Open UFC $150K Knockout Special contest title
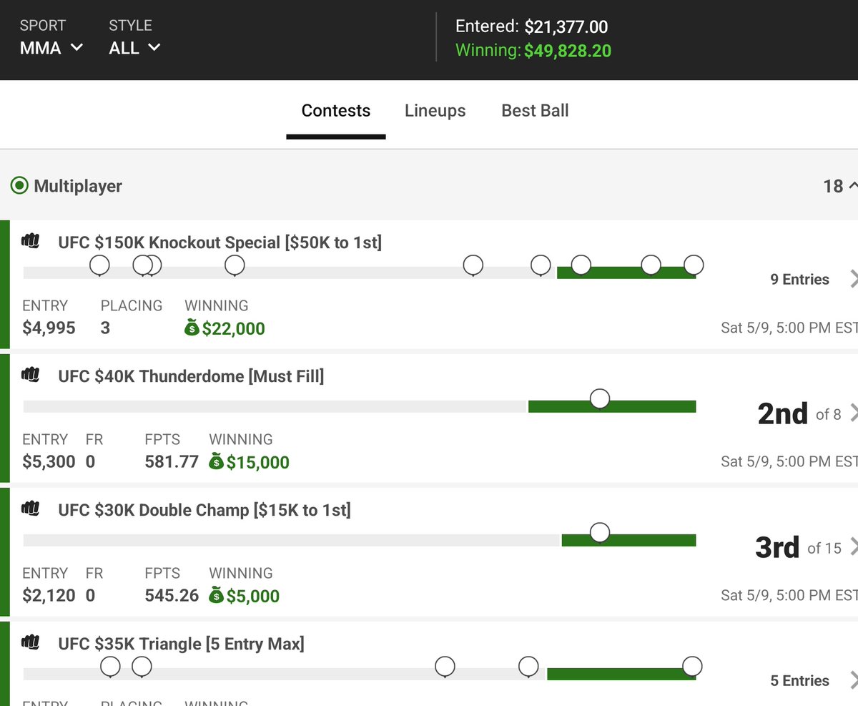858x706 pixels. pos(220,242)
